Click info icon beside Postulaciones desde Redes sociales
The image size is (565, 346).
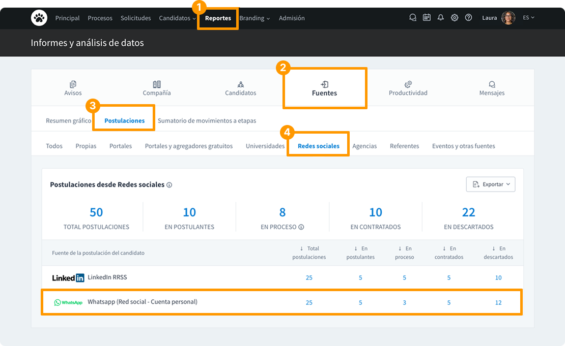point(169,185)
